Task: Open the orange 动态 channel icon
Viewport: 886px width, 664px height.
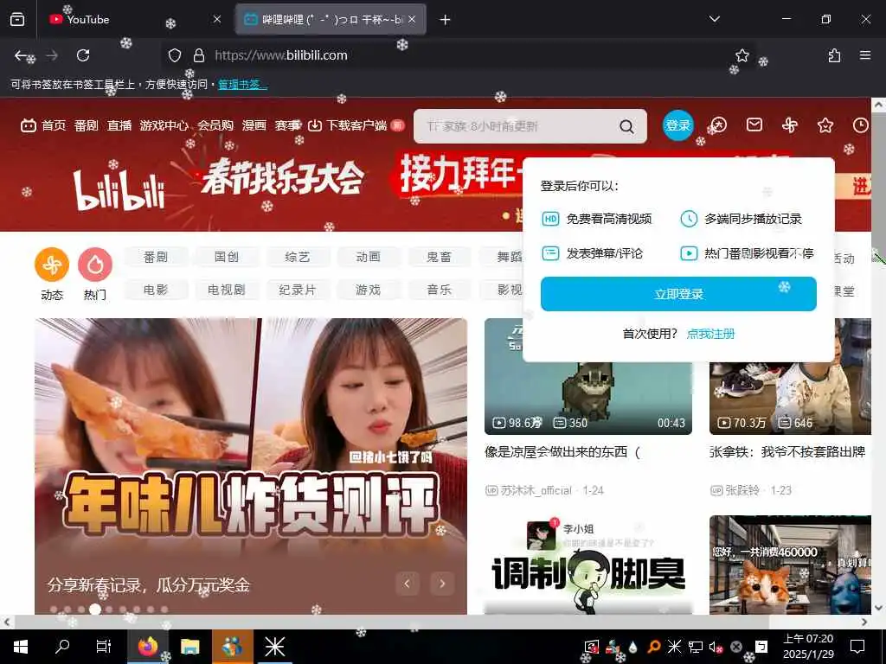Action: (x=52, y=265)
